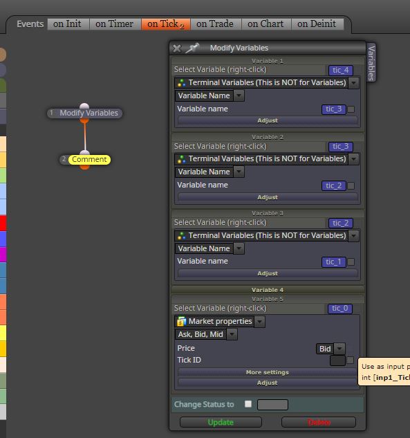
Task: Click Adjust under Variable 2
Action: click(x=268, y=197)
